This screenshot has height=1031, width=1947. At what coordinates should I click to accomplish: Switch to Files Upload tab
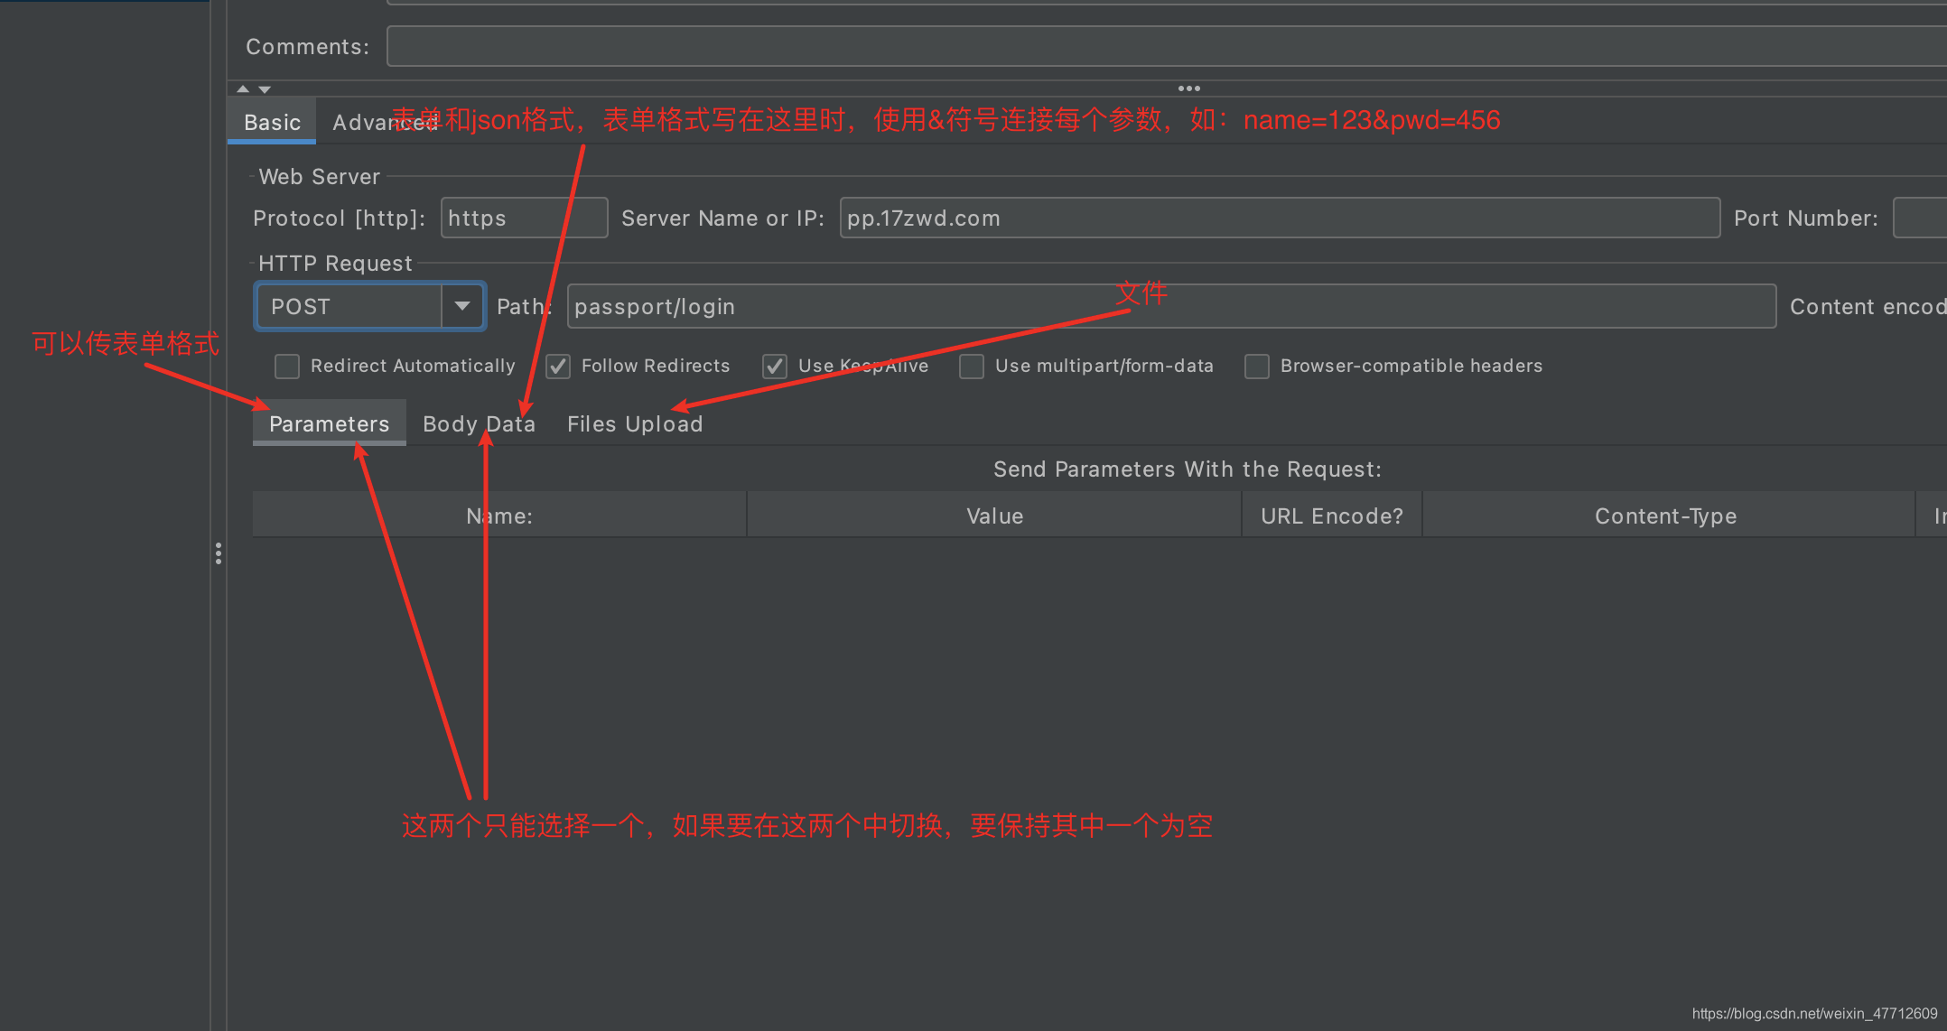click(x=634, y=424)
